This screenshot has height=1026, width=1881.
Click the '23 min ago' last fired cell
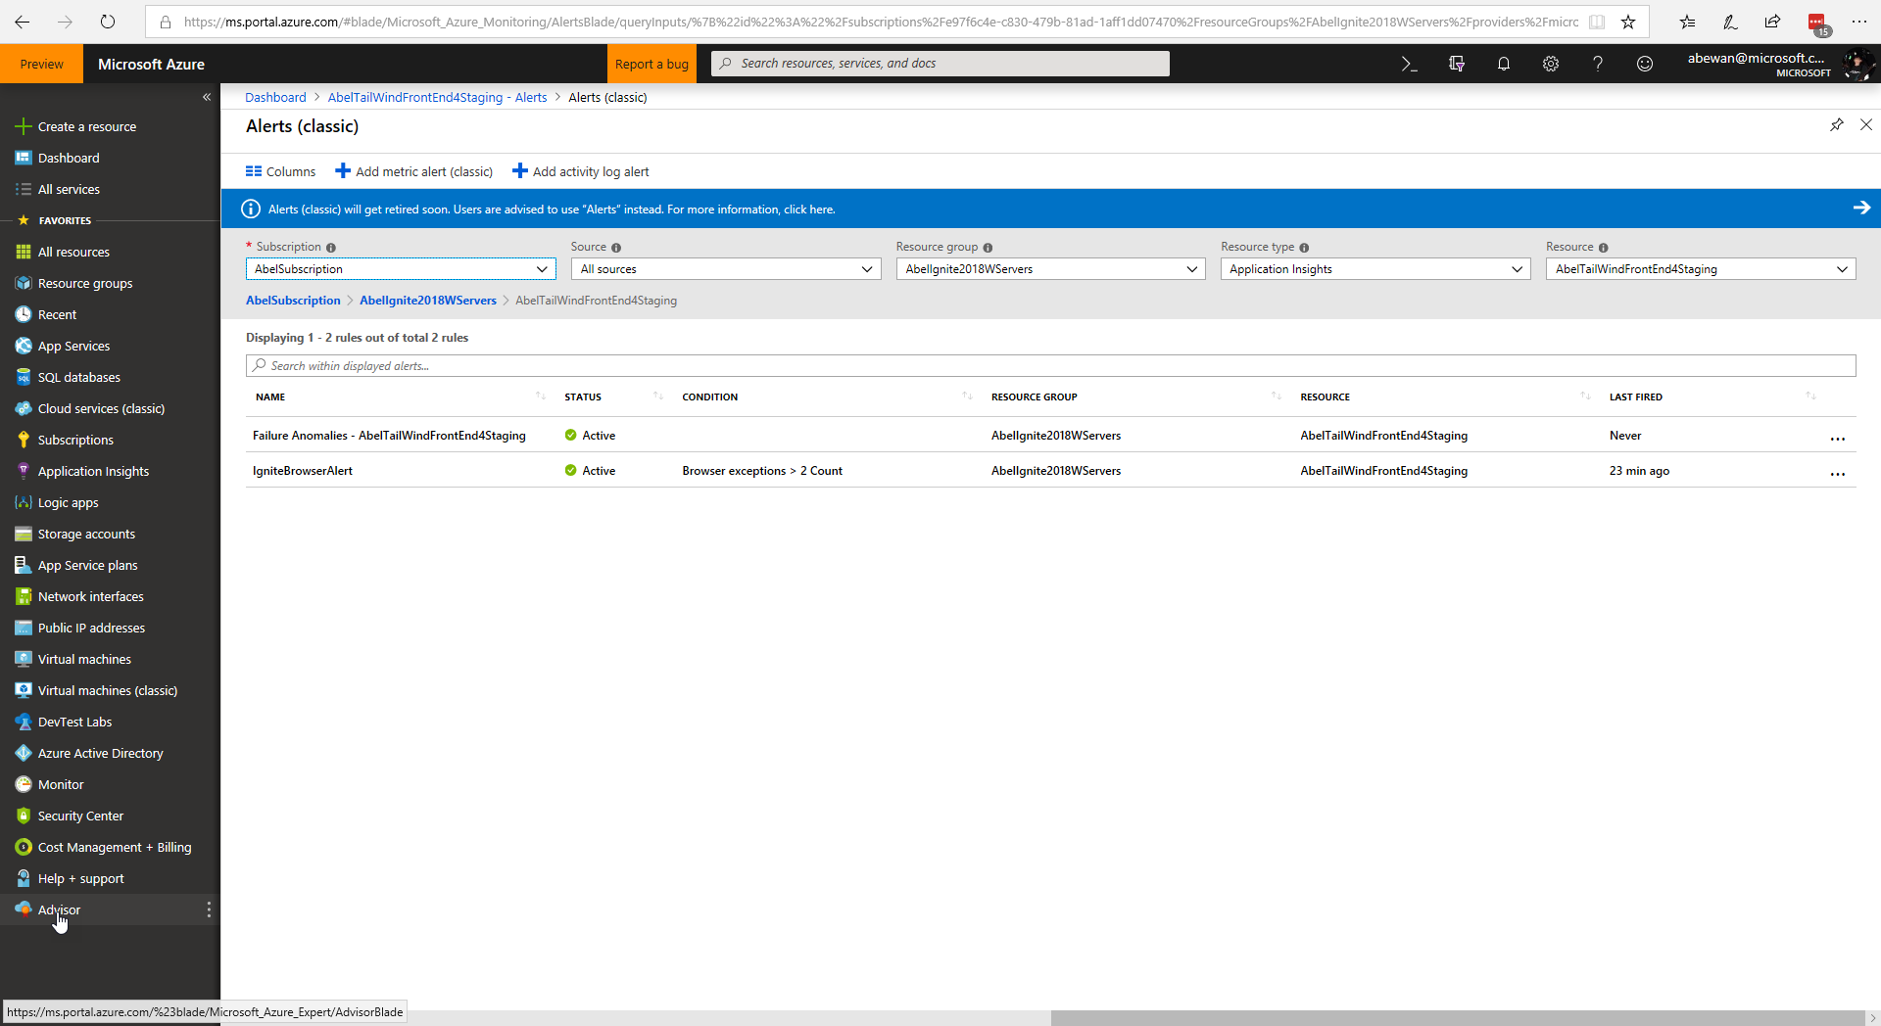(x=1639, y=471)
